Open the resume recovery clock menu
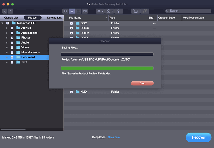Image resolution: width=214 pixels, height=148 pixels. 109,11
